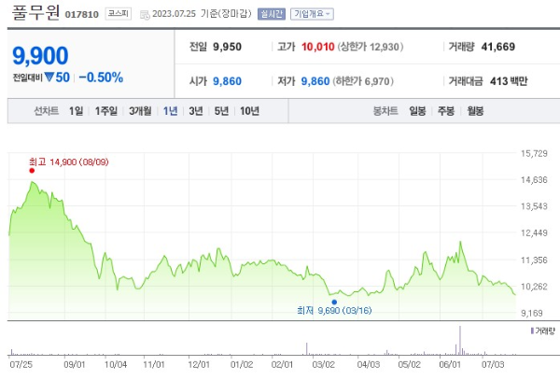Switch chart to 3개월 period
The height and width of the screenshot is (380, 560).
140,111
